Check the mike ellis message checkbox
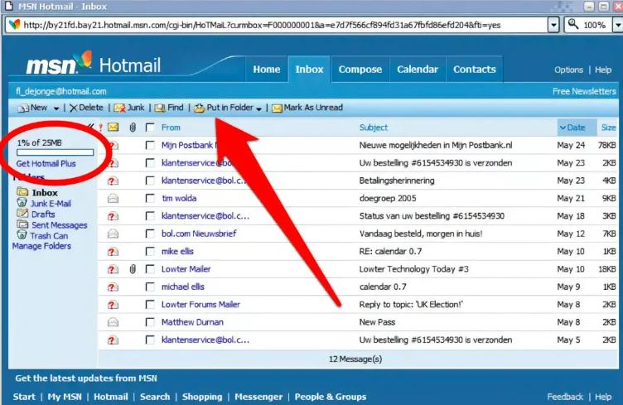 point(150,251)
